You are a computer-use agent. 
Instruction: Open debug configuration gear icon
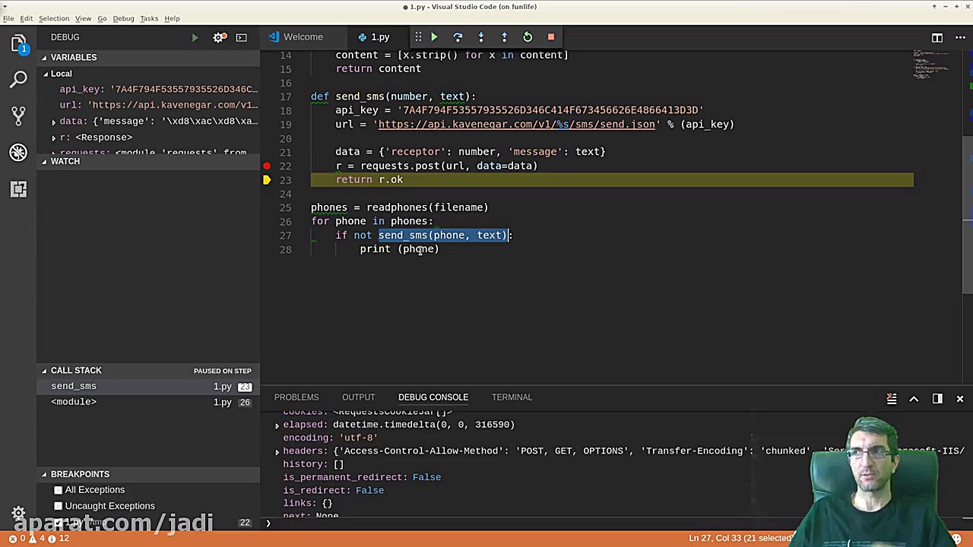point(219,37)
